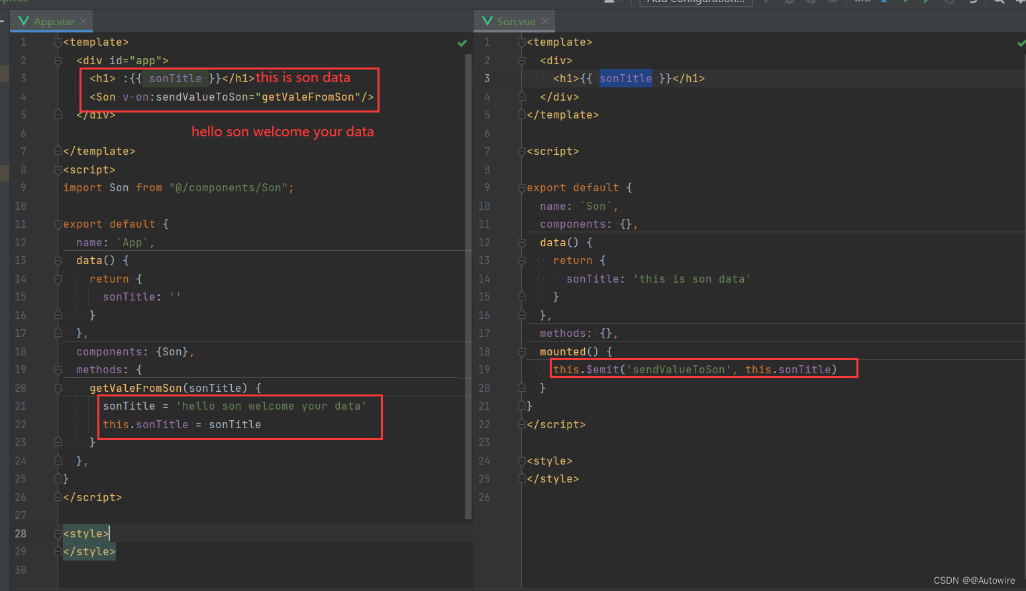Click the this.$emit('sendValueToSon') call in Son.vue
The height and width of the screenshot is (591, 1026).
click(695, 370)
